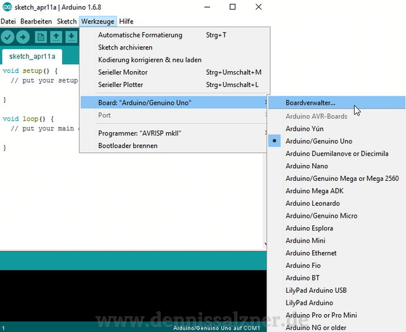Select LilyPad Arduino board
This screenshot has width=406, height=332.
337,303
